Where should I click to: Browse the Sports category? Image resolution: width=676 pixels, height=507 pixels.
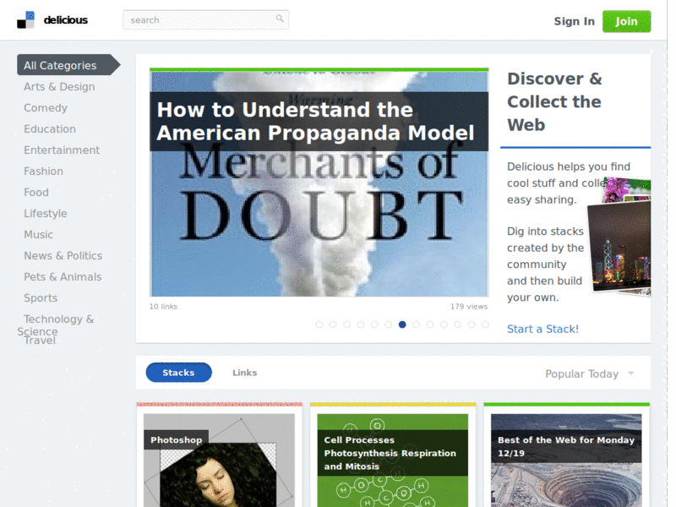41,298
